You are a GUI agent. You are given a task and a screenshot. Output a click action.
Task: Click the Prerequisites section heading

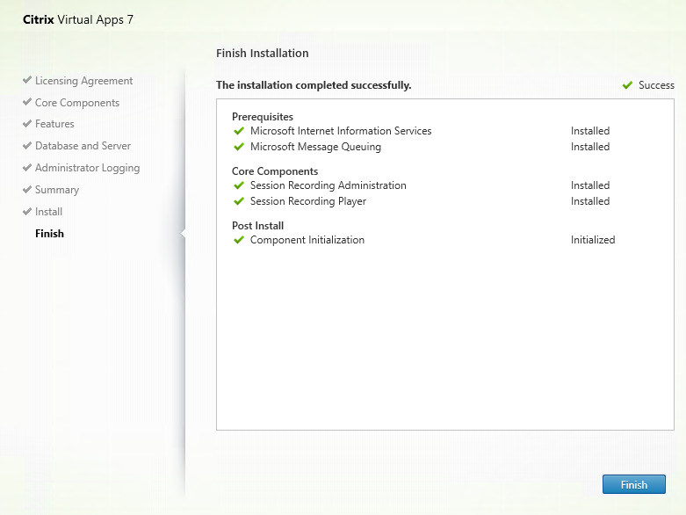263,117
